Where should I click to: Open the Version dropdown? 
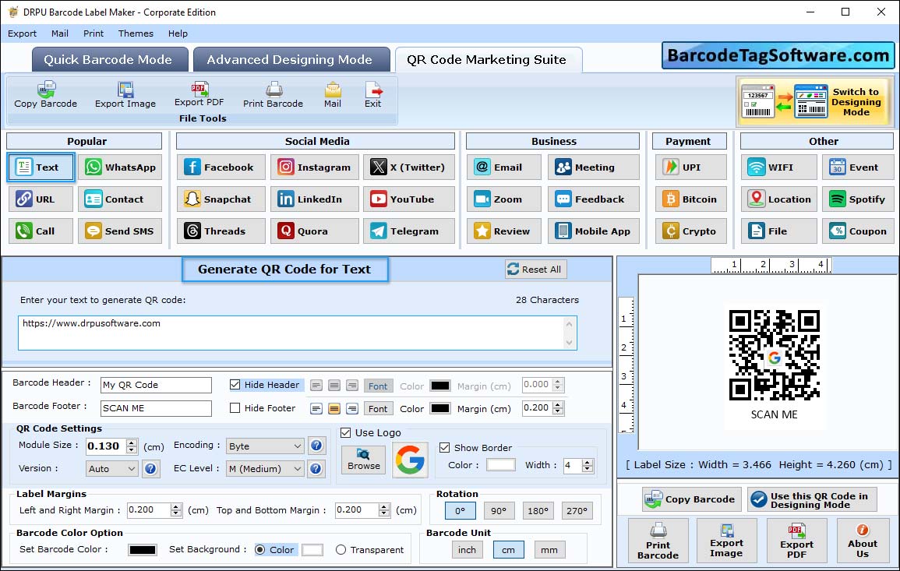point(112,468)
